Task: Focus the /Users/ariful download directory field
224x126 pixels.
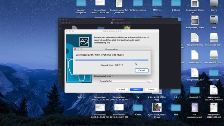Action: pyautogui.click(x=123, y=81)
